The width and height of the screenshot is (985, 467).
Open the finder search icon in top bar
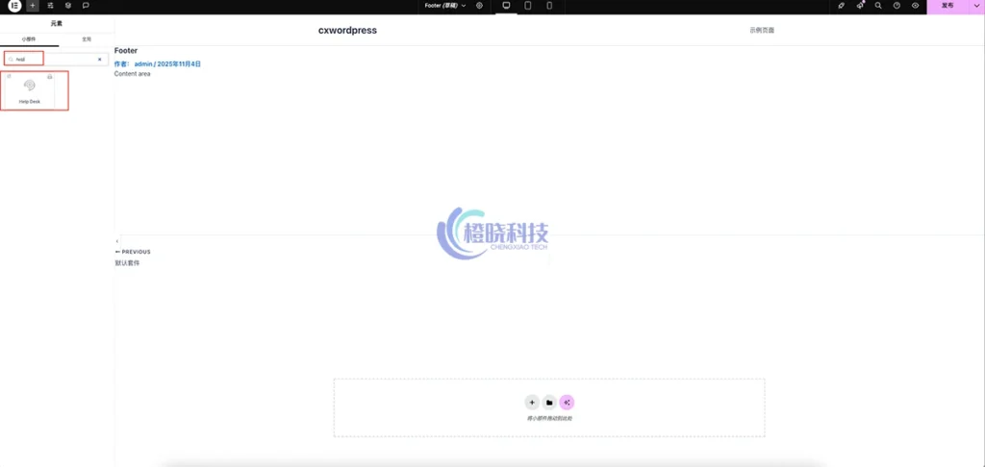[878, 6]
